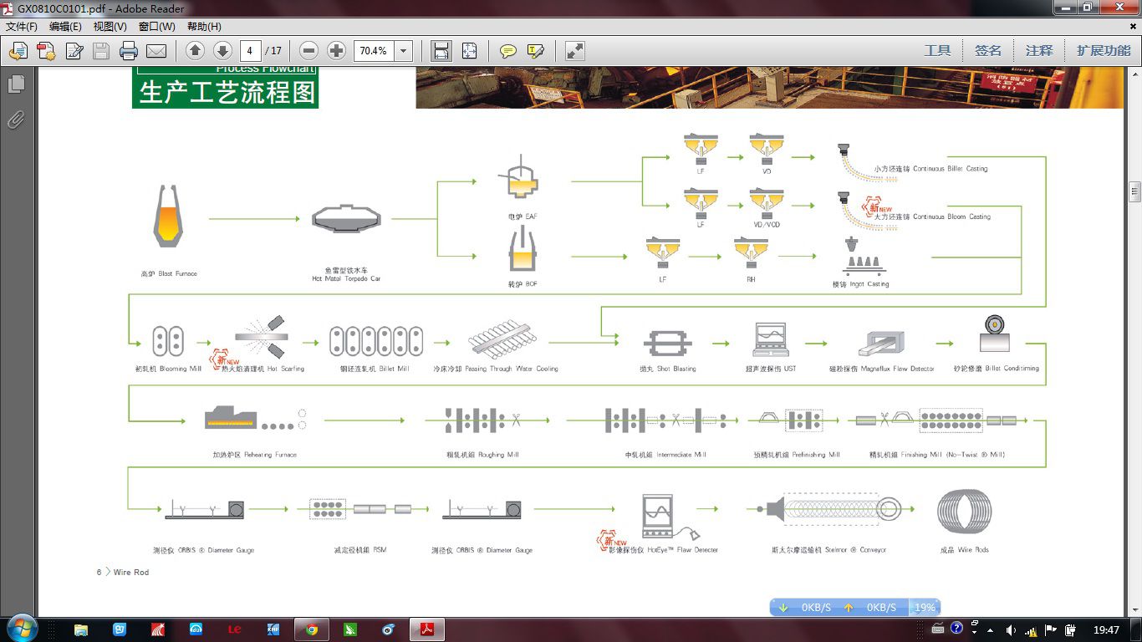The width and height of the screenshot is (1142, 642).
Task: Click the 'Hot Scarfing' label
Action: (286, 369)
